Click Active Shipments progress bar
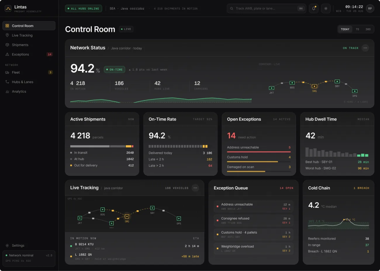Image resolution: width=380 pixels, height=271 pixels. click(x=102, y=146)
